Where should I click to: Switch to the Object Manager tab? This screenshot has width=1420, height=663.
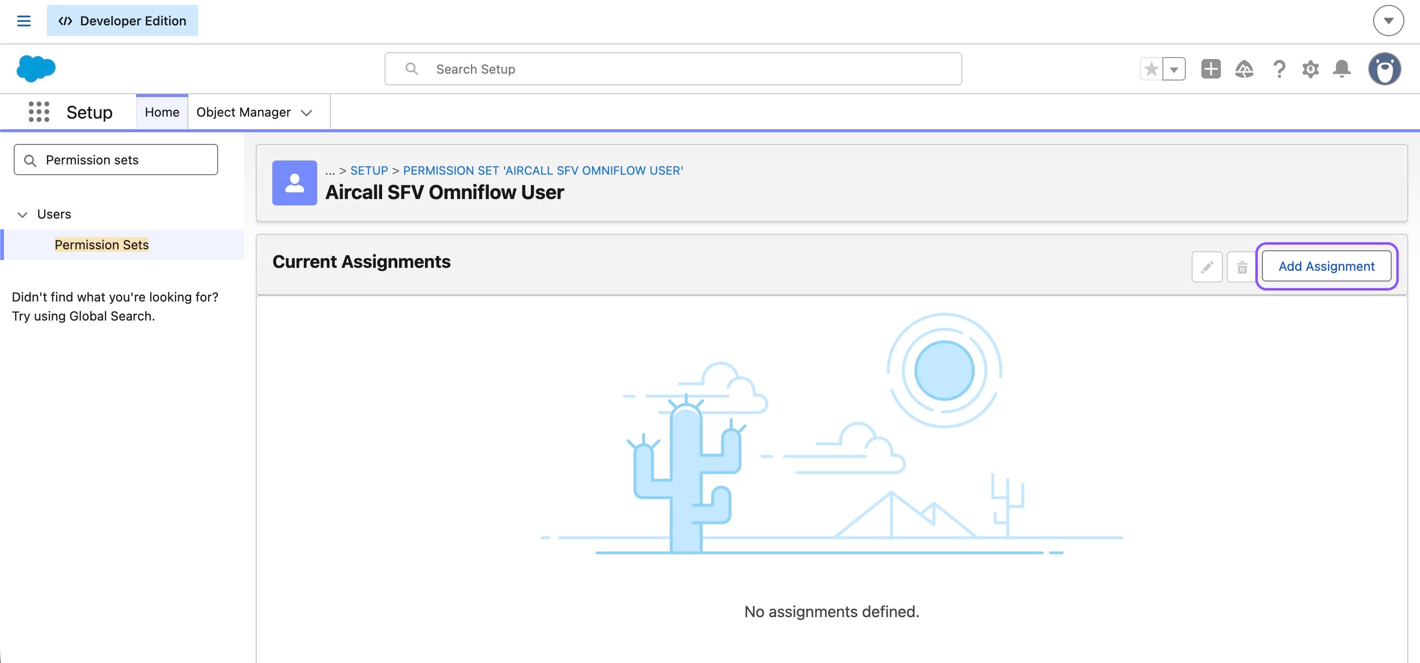pyautogui.click(x=243, y=112)
